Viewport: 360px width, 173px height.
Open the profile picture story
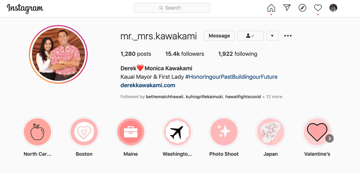(58, 54)
